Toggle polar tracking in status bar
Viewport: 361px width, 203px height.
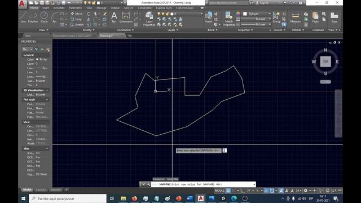click(249, 191)
